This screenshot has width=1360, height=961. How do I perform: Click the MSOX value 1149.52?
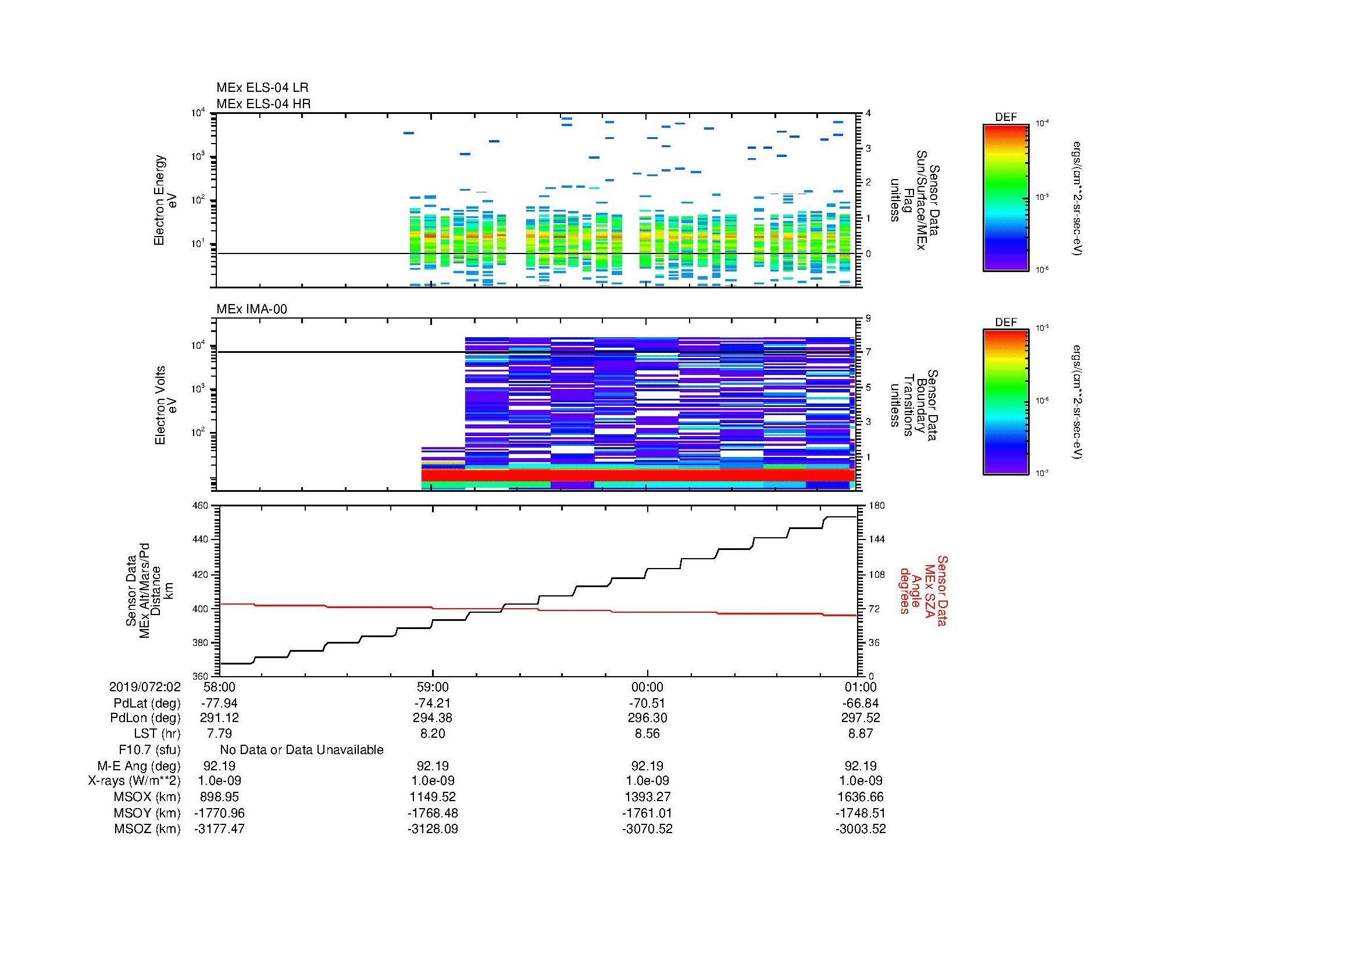pos(433,797)
